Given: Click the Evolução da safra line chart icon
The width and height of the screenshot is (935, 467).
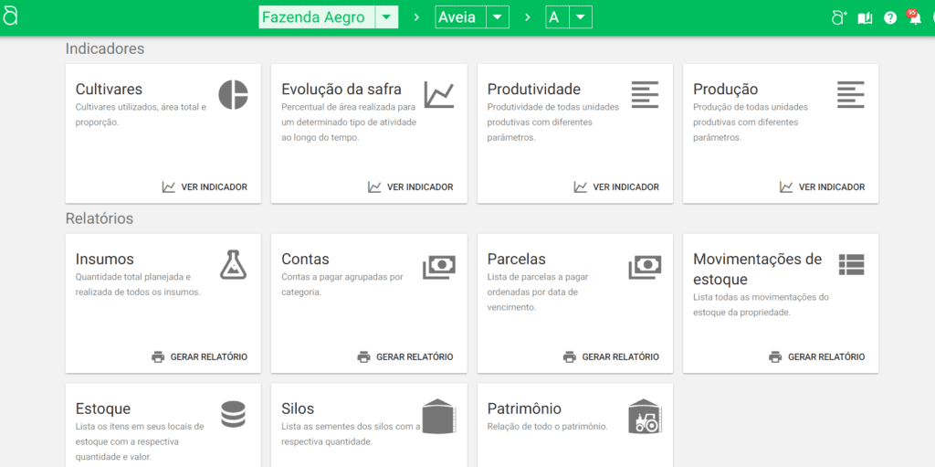Looking at the screenshot, I should click(438, 94).
